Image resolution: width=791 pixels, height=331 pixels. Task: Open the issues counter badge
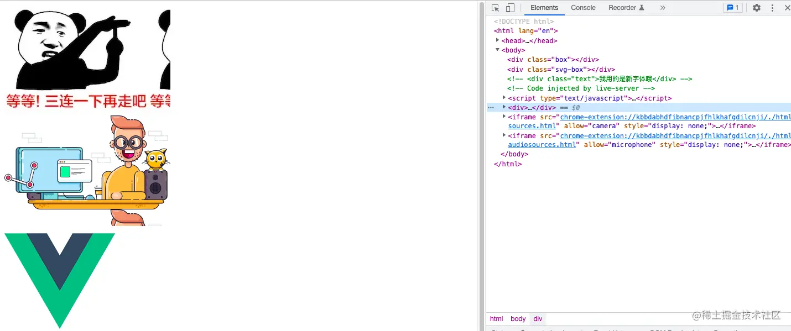point(732,8)
